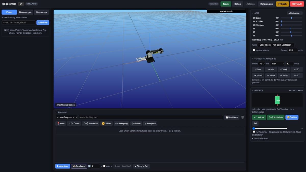Open the Schritt 10 mm step dropdown
This screenshot has width=306, height=172.
[x=262, y=63]
